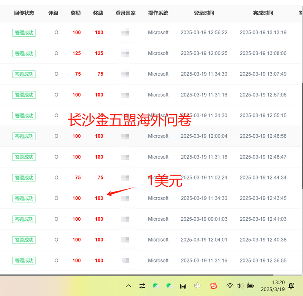303x296 pixels.
Task: Click country flag in 13:08:06 row
Action: (125, 53)
